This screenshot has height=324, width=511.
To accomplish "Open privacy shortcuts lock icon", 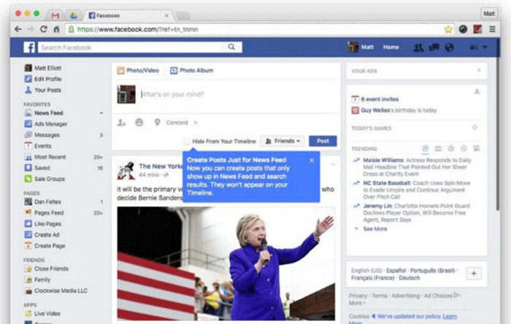I will click(x=474, y=47).
